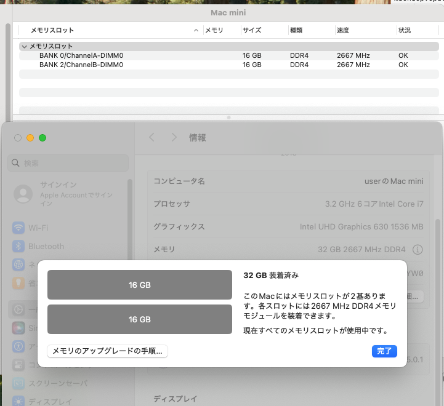Click the ディスプレイ section heading in 情報 pane
This screenshot has height=406, width=444.
pyautogui.click(x=176, y=399)
